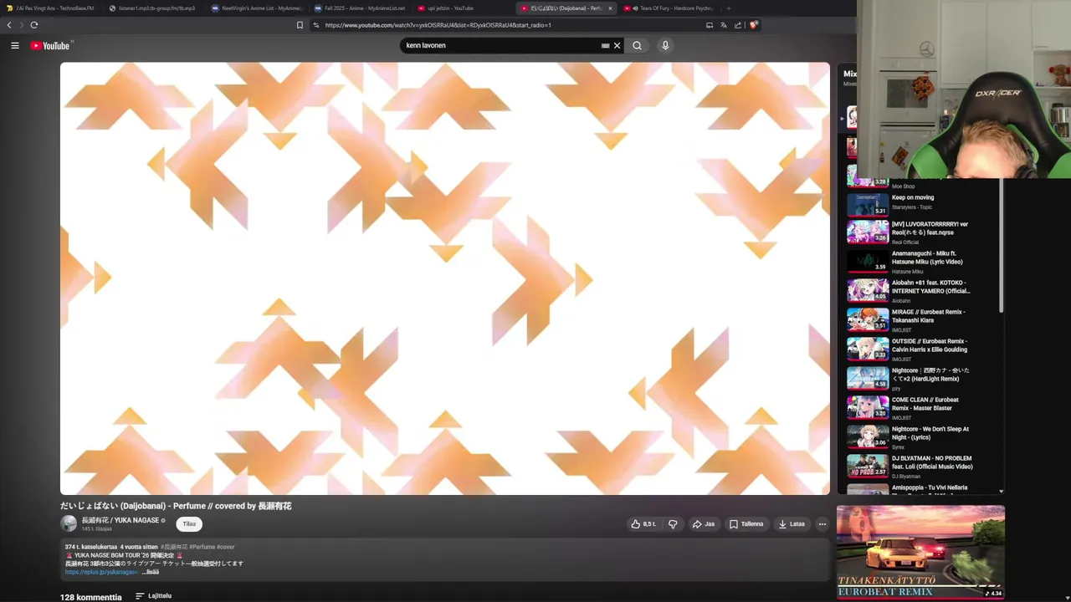1071x602 pixels.
Task: Share the video with the Jaa button
Action: point(703,524)
